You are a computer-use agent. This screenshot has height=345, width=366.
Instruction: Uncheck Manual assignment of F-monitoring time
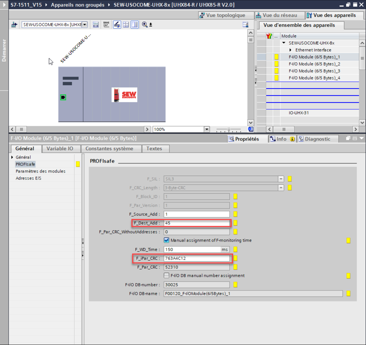click(x=166, y=240)
